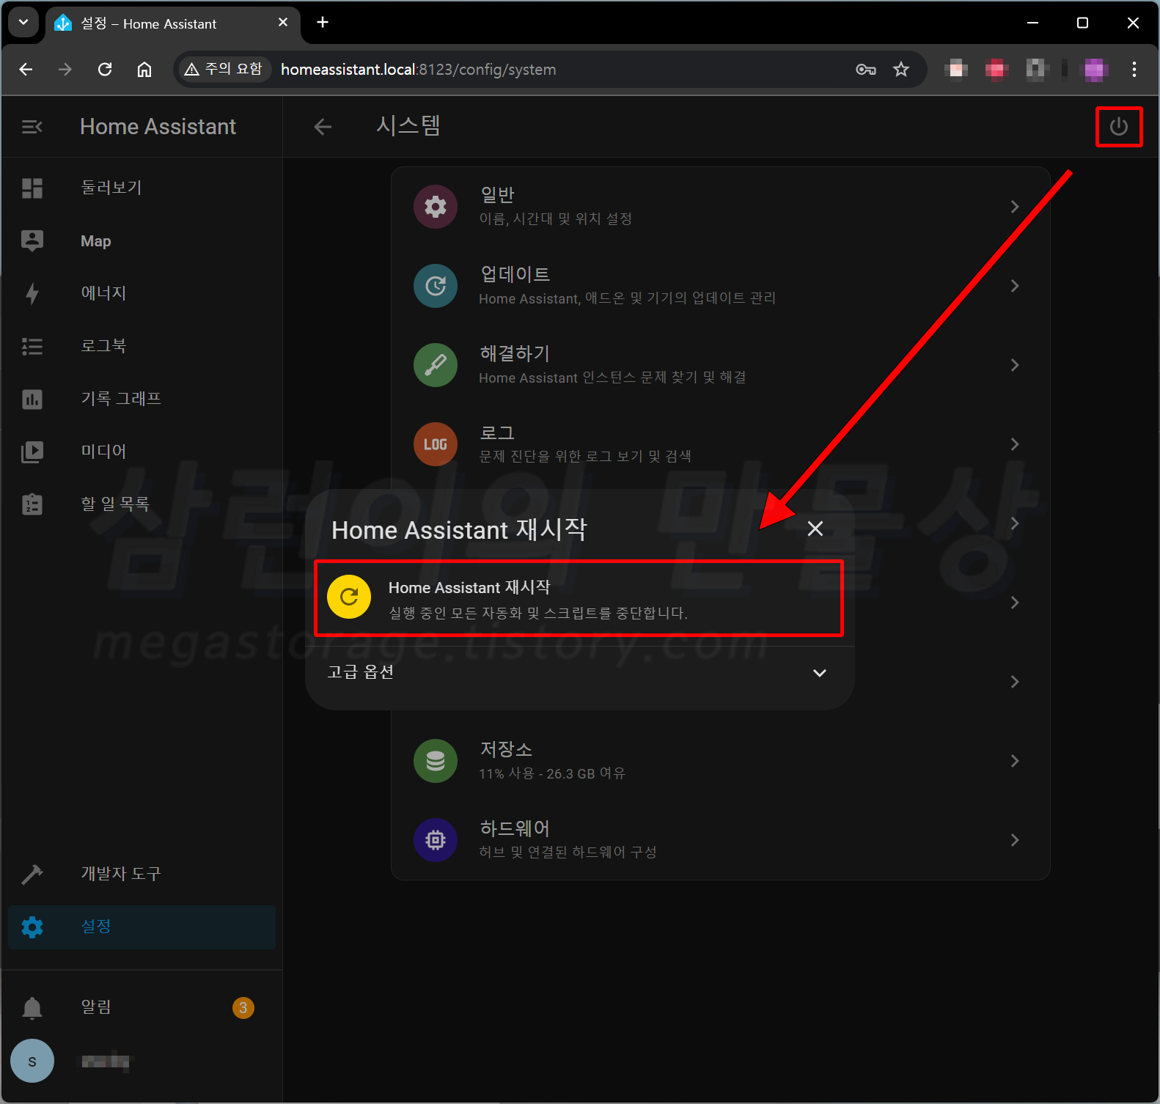This screenshot has height=1104, width=1160.
Task: Click chevron on the 해결하기 row
Action: coord(1015,365)
